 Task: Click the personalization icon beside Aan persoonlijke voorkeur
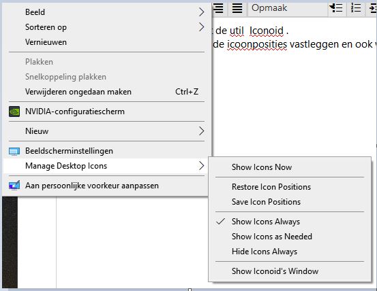click(14, 186)
